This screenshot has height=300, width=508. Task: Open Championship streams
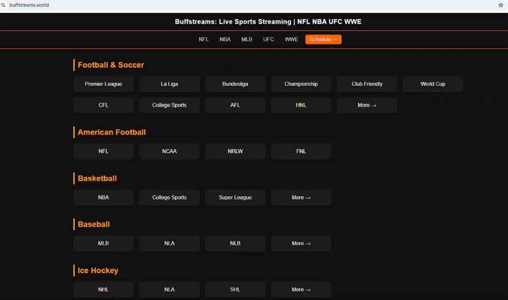click(301, 84)
